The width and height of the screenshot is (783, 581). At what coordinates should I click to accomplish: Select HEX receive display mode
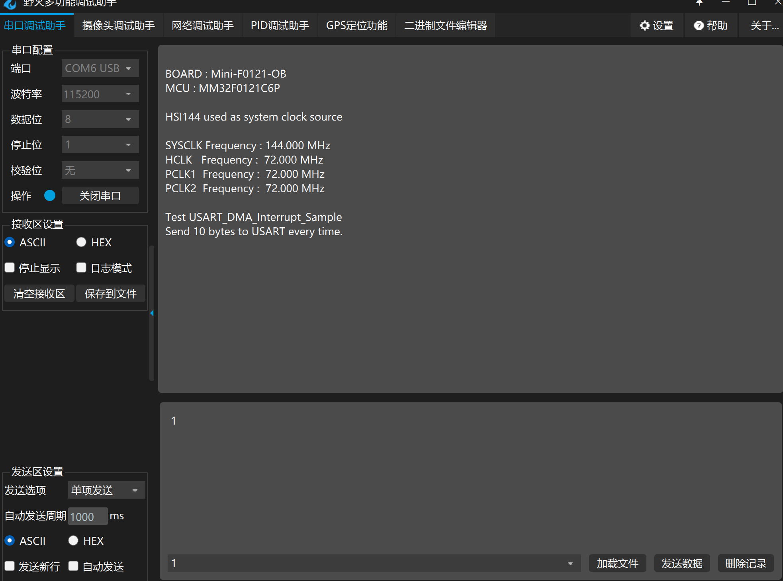click(x=81, y=242)
